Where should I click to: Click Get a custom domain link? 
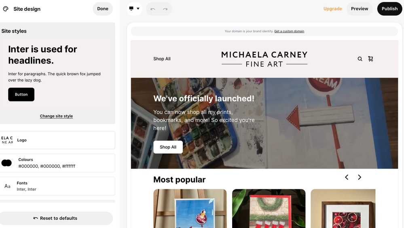click(289, 31)
